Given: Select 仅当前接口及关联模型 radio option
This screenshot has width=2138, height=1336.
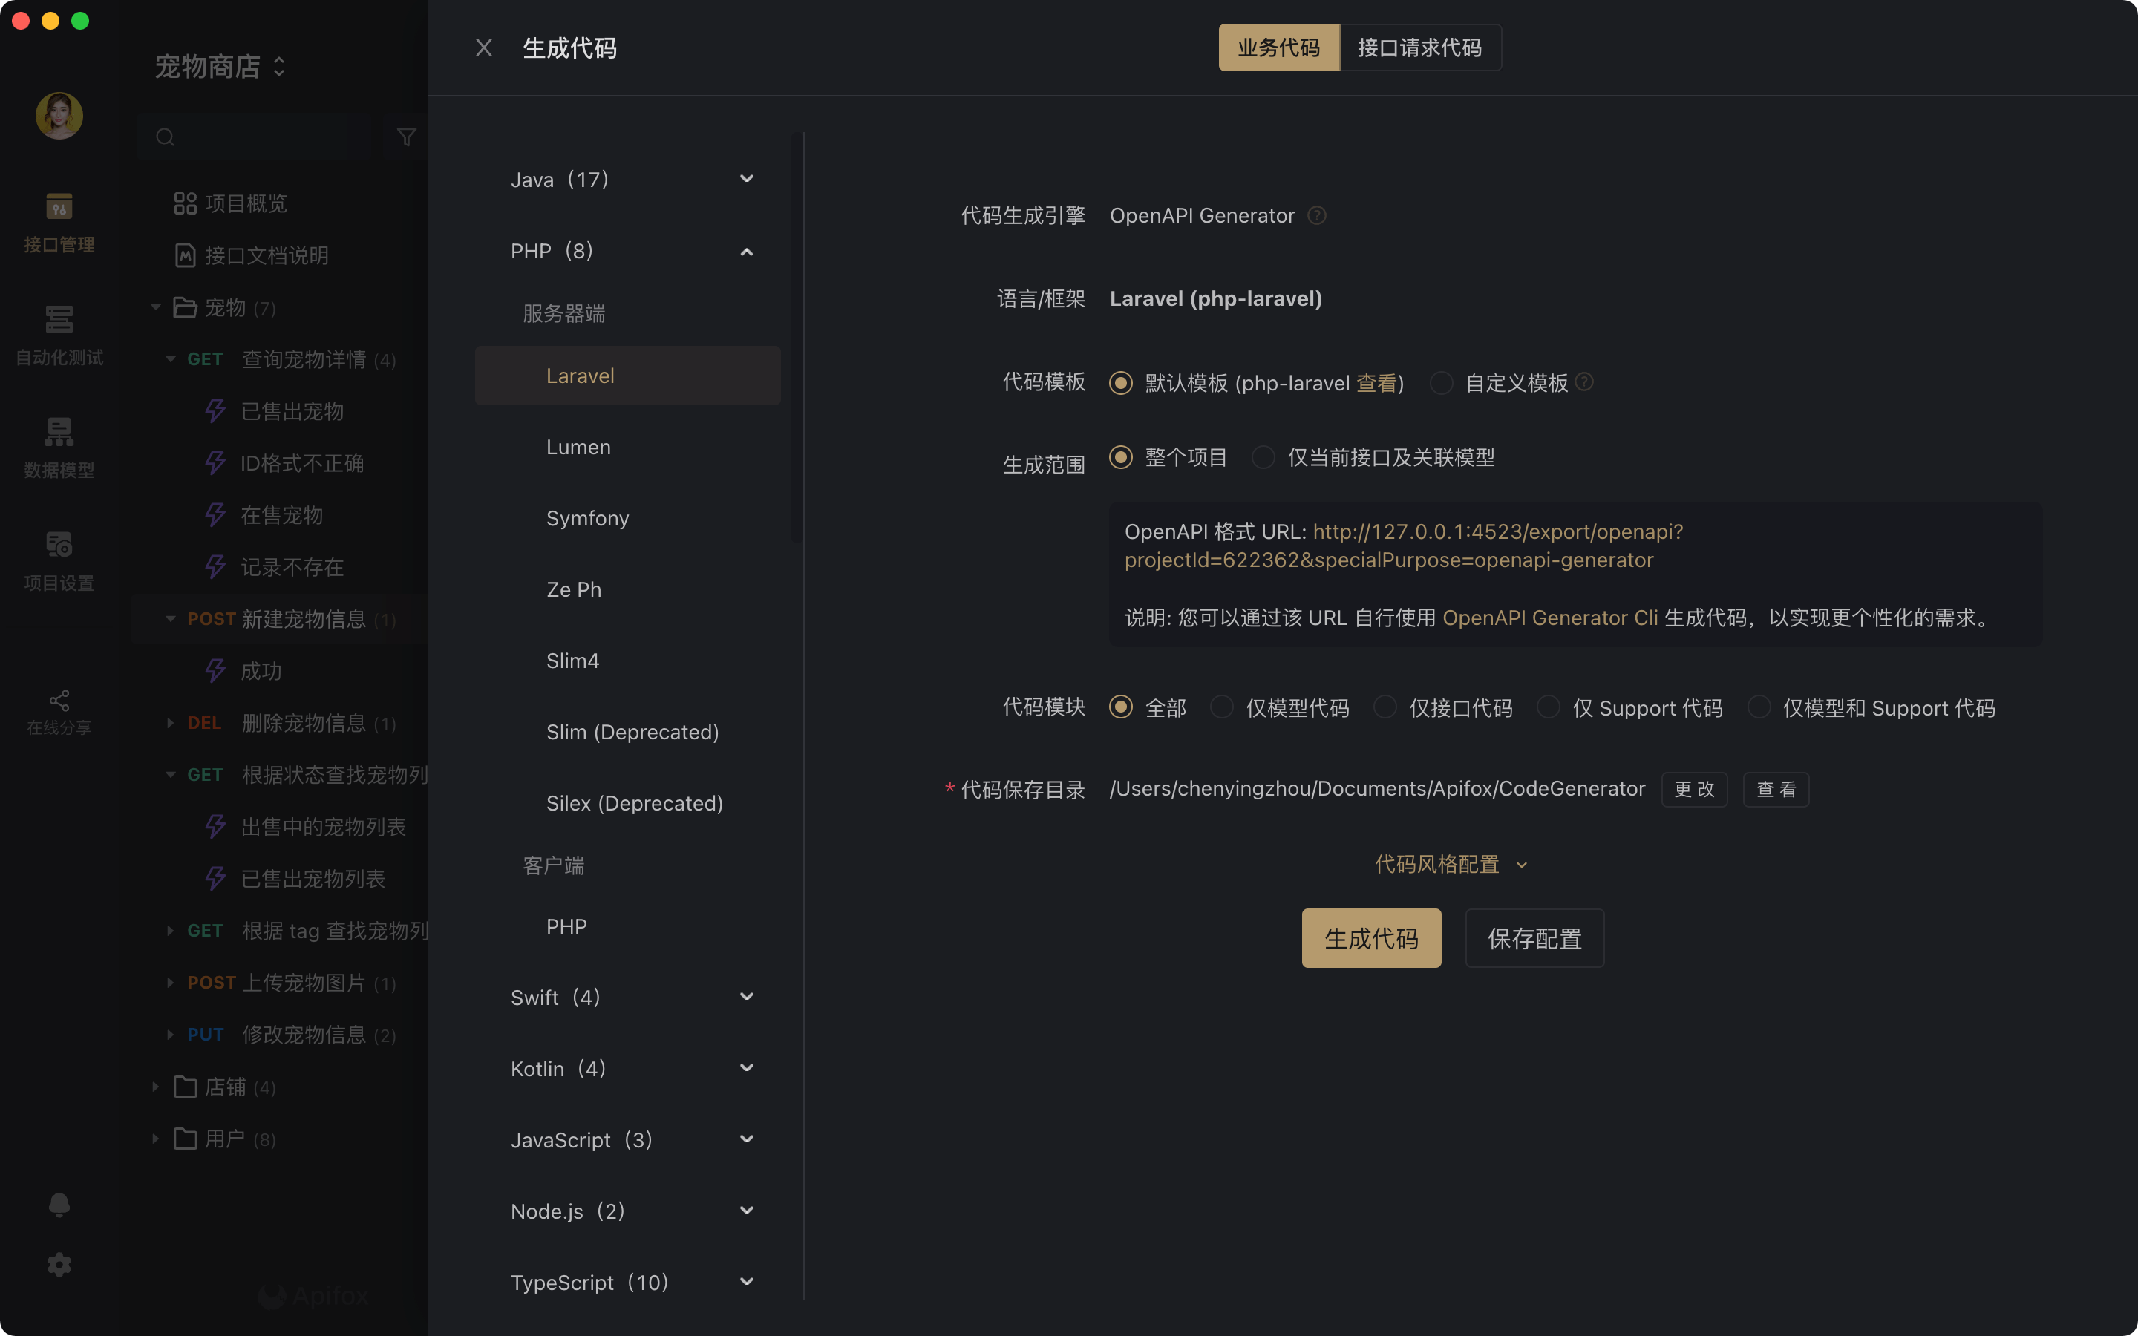Looking at the screenshot, I should tap(1263, 458).
